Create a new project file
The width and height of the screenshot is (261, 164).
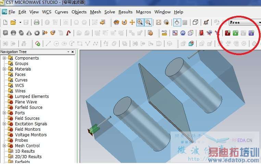click(x=5, y=22)
